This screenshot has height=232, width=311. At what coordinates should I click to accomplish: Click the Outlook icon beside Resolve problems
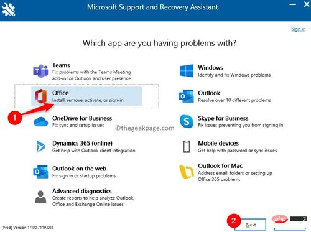click(x=186, y=96)
